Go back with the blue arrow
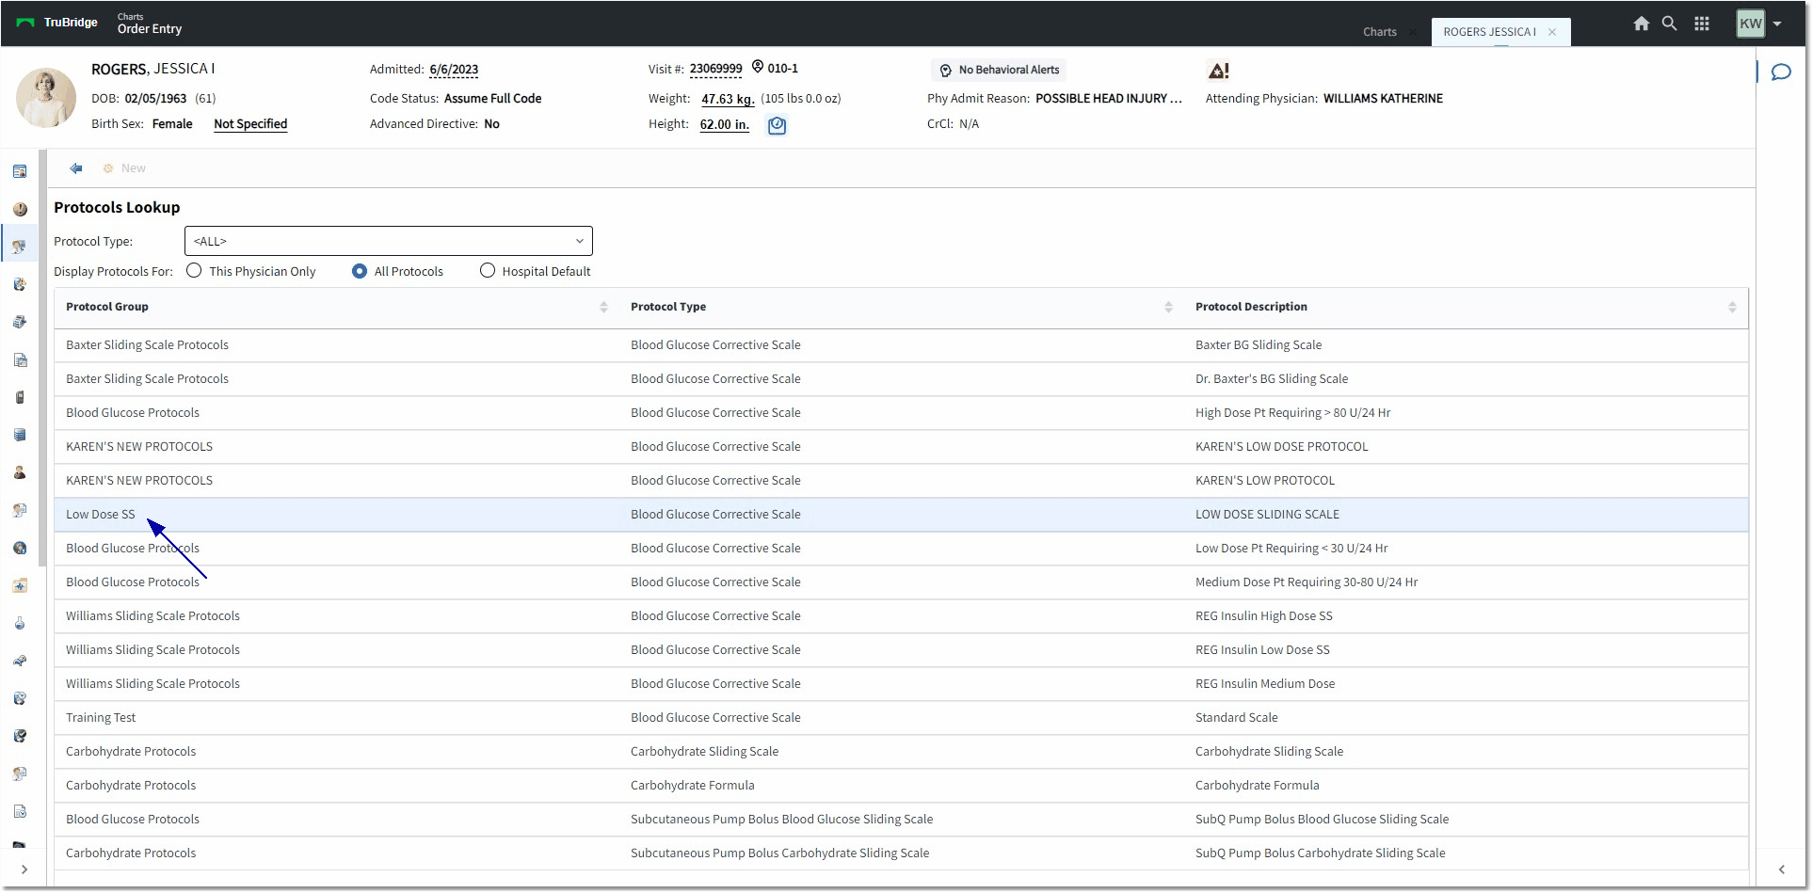The width and height of the screenshot is (1812, 893). pyautogui.click(x=76, y=167)
